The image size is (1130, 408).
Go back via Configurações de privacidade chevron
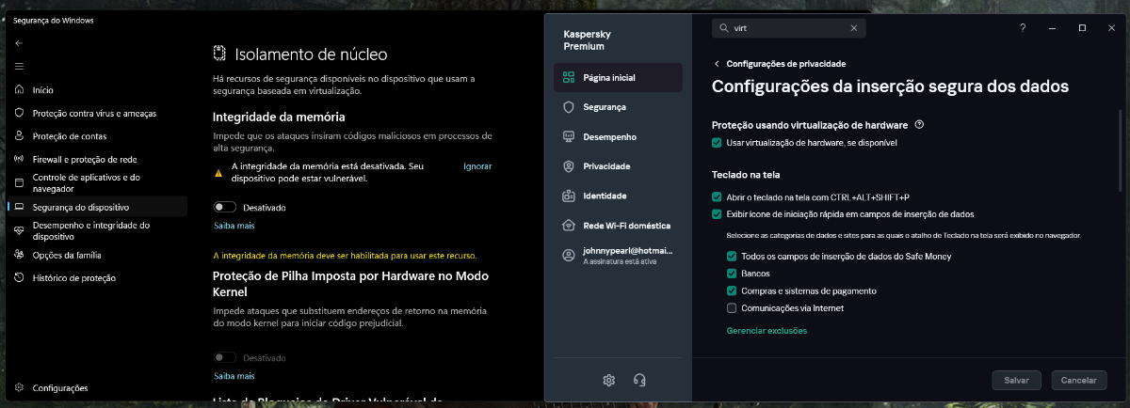[717, 64]
